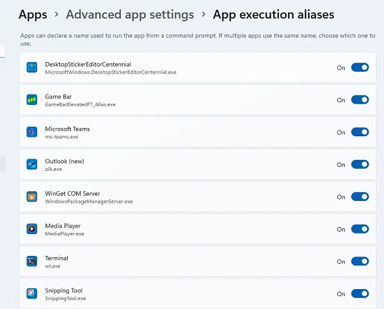Toggle off the Outlook (new) alias
The height and width of the screenshot is (309, 384).
coord(360,164)
